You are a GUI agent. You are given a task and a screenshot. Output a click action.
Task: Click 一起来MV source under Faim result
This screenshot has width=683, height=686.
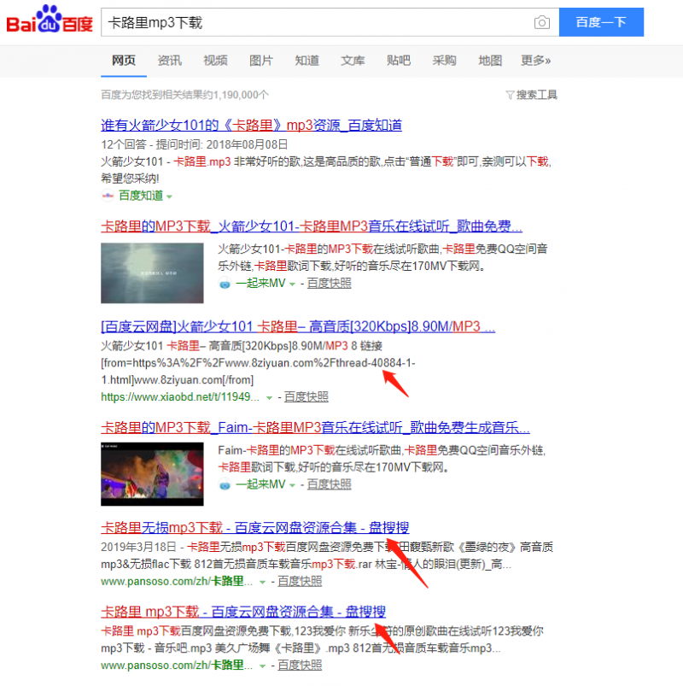click(x=260, y=484)
